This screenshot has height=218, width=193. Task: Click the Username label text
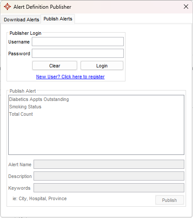pos(19,42)
